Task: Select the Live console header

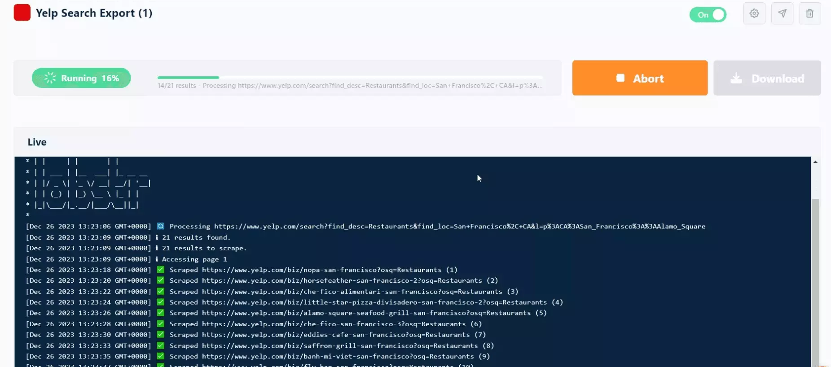Action: tap(37, 142)
